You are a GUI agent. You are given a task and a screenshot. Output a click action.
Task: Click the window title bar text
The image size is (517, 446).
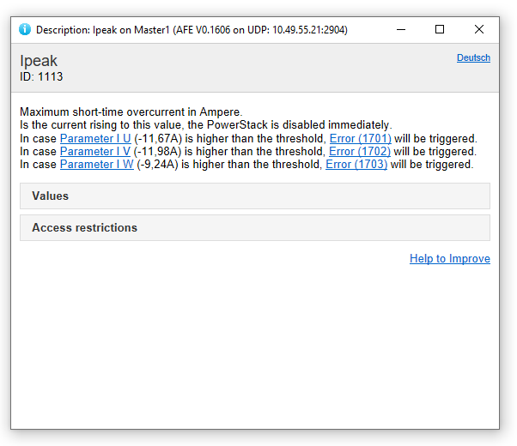tap(192, 30)
